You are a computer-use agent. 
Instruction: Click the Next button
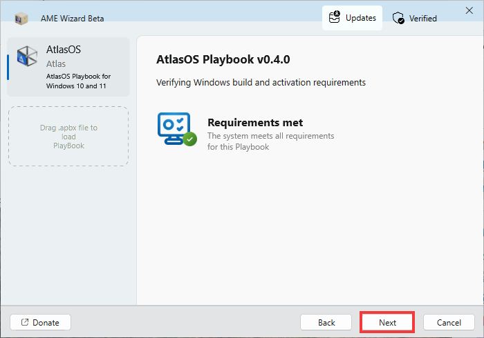pos(387,322)
